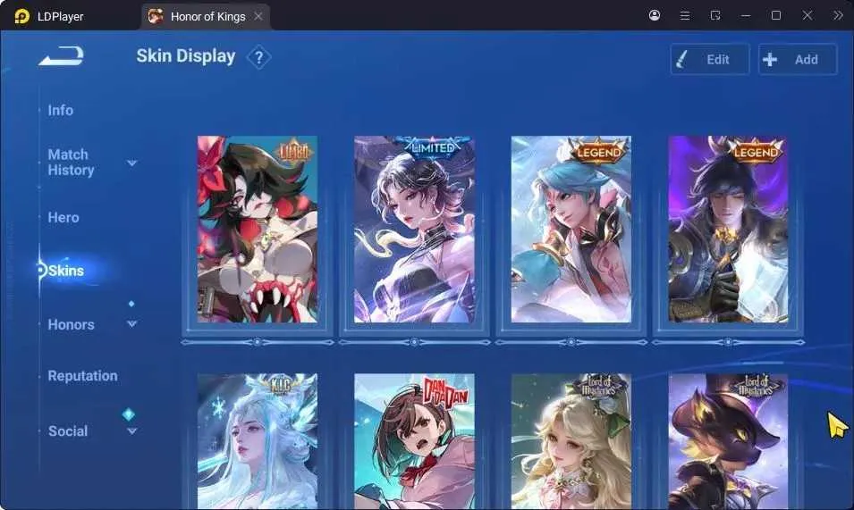Open the Info menu item
This screenshot has width=854, height=510.
coord(61,111)
